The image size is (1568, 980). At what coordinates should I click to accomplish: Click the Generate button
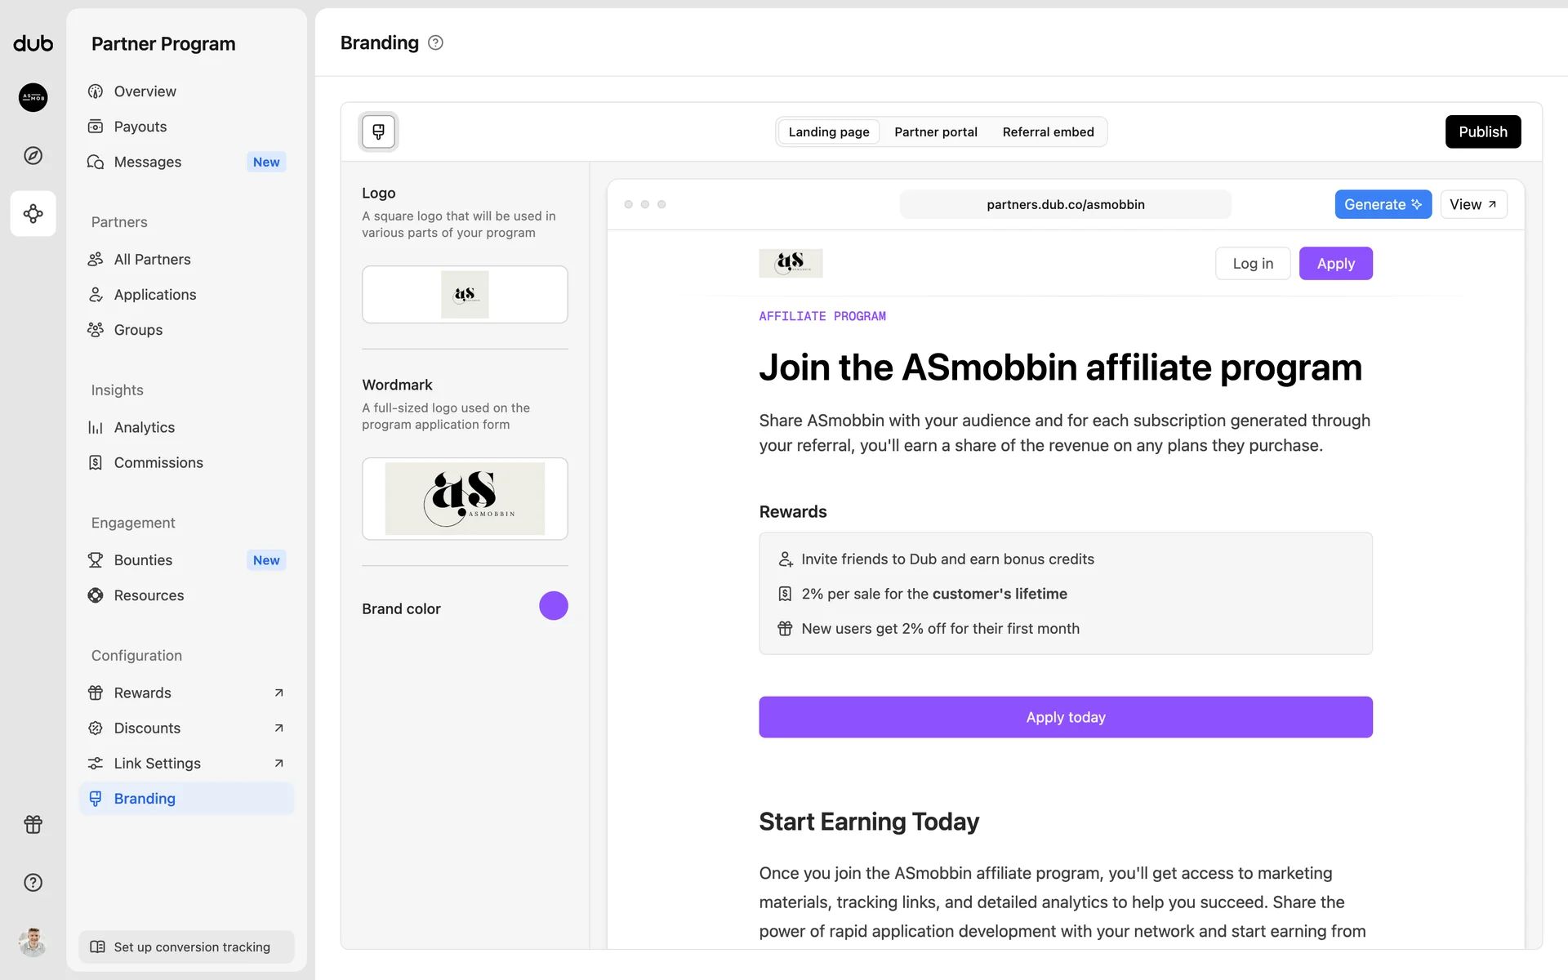pyautogui.click(x=1383, y=204)
